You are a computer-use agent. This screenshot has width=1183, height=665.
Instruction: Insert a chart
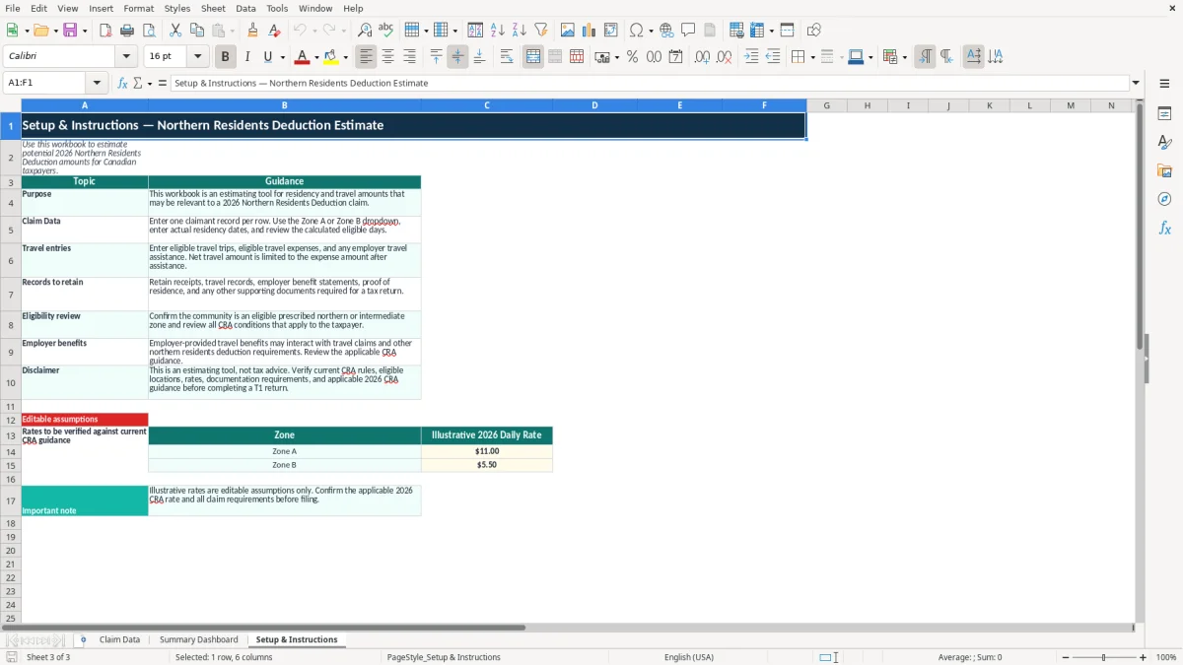[590, 31]
